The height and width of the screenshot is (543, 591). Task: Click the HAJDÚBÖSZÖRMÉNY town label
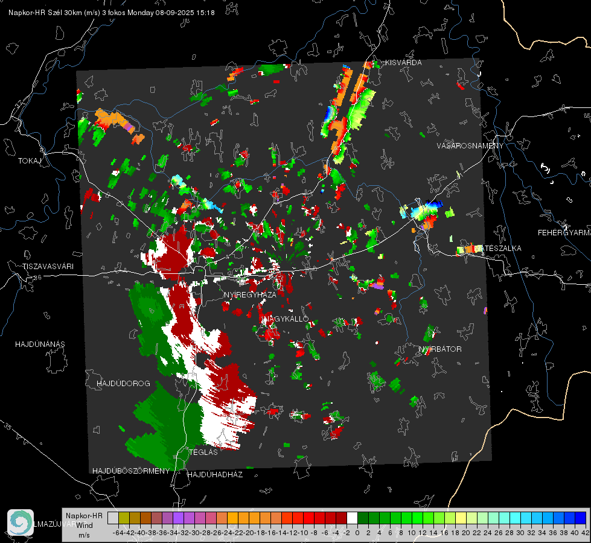[131, 471]
